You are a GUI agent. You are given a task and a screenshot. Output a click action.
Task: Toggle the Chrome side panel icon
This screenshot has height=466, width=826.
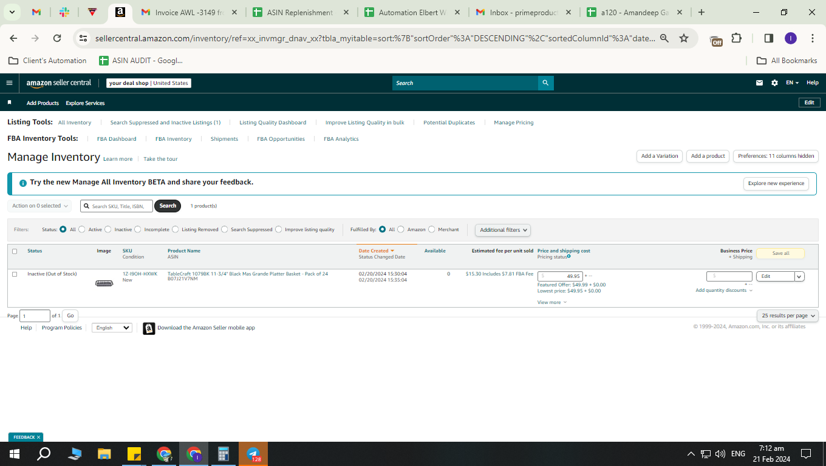pos(768,38)
